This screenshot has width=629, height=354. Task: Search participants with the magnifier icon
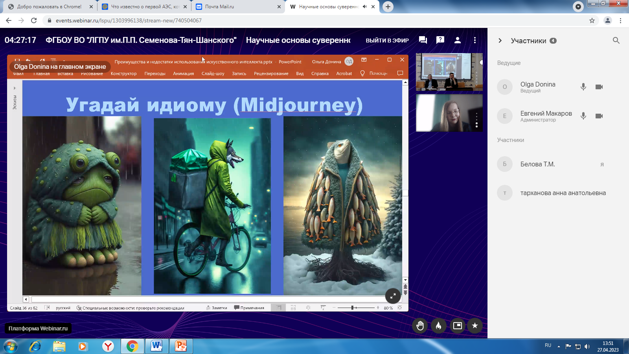click(616, 41)
